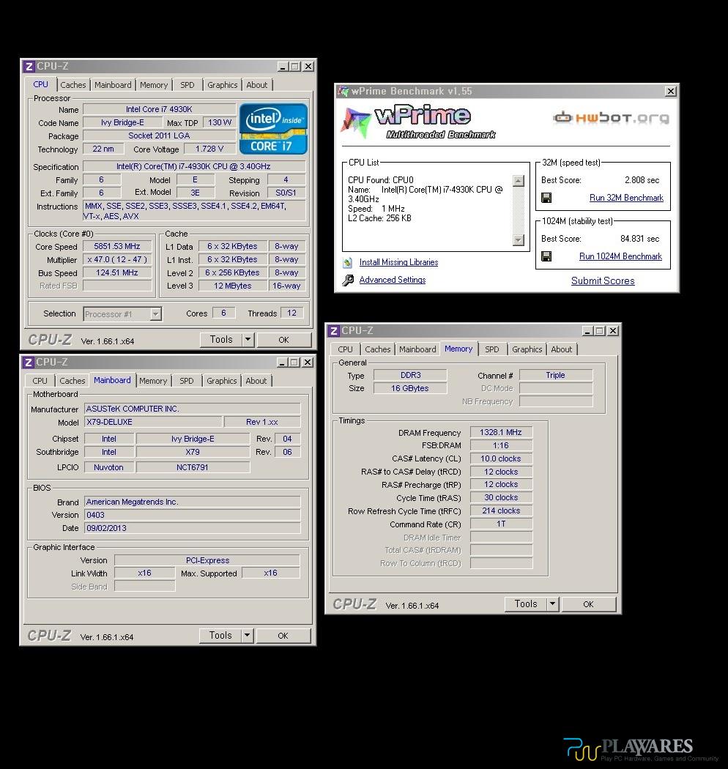
Task: Open SPD tab in Mainboard window
Action: coord(187,381)
